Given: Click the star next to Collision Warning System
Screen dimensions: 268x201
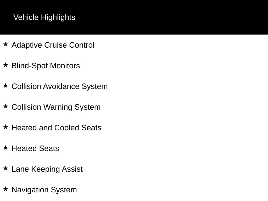Looking at the screenshot, I should [x=5, y=106].
